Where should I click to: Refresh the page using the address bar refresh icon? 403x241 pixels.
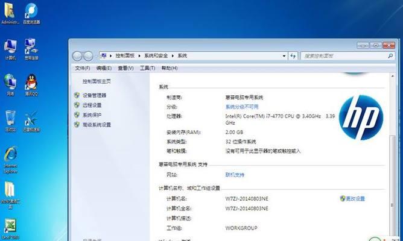click(x=293, y=55)
